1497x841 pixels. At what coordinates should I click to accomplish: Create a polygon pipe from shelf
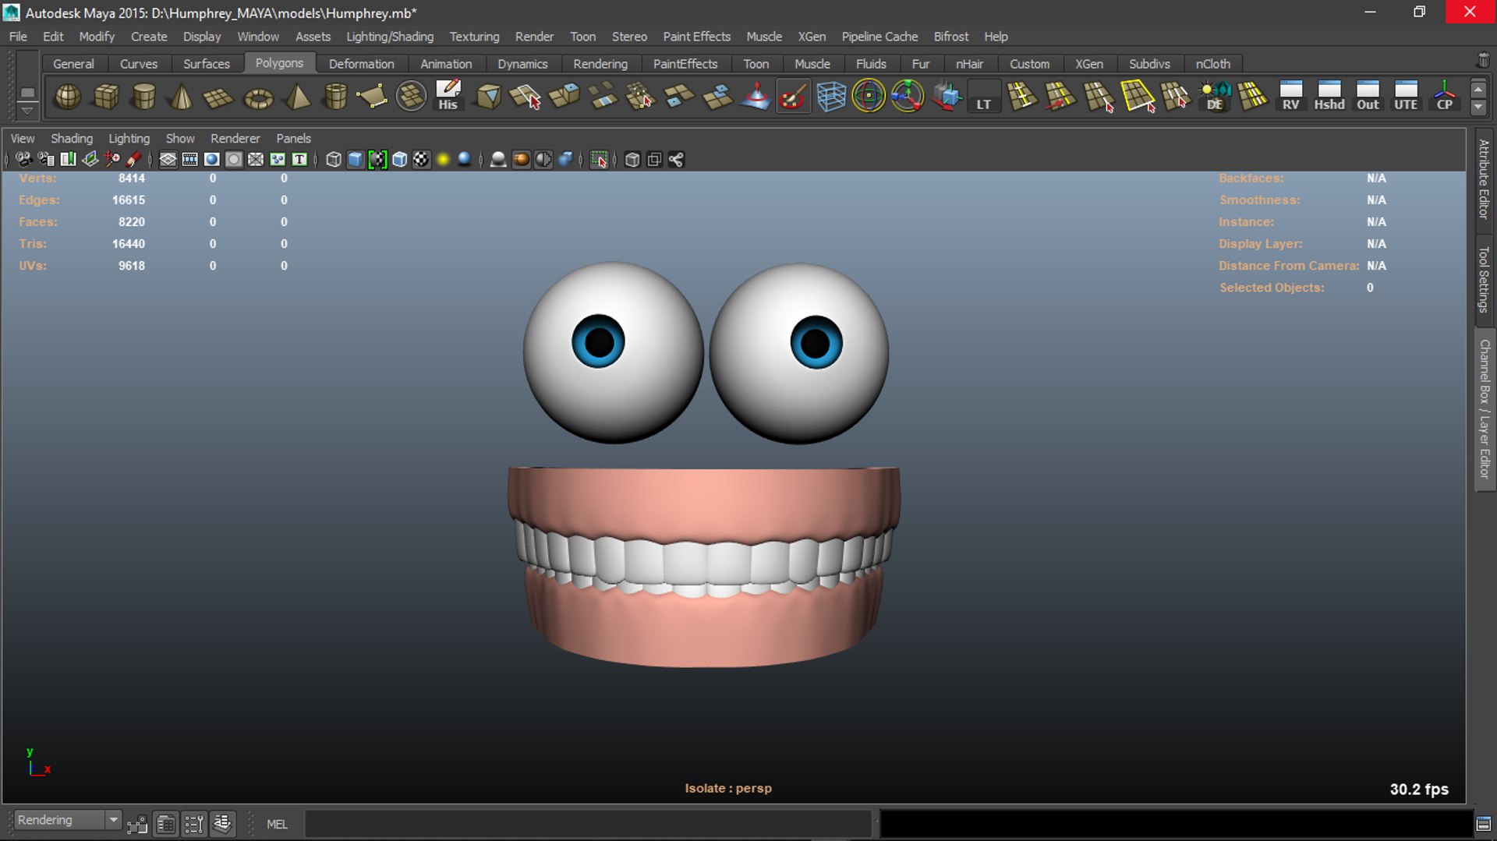(335, 97)
